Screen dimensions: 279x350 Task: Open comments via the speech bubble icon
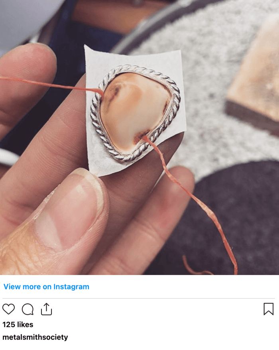(28, 309)
